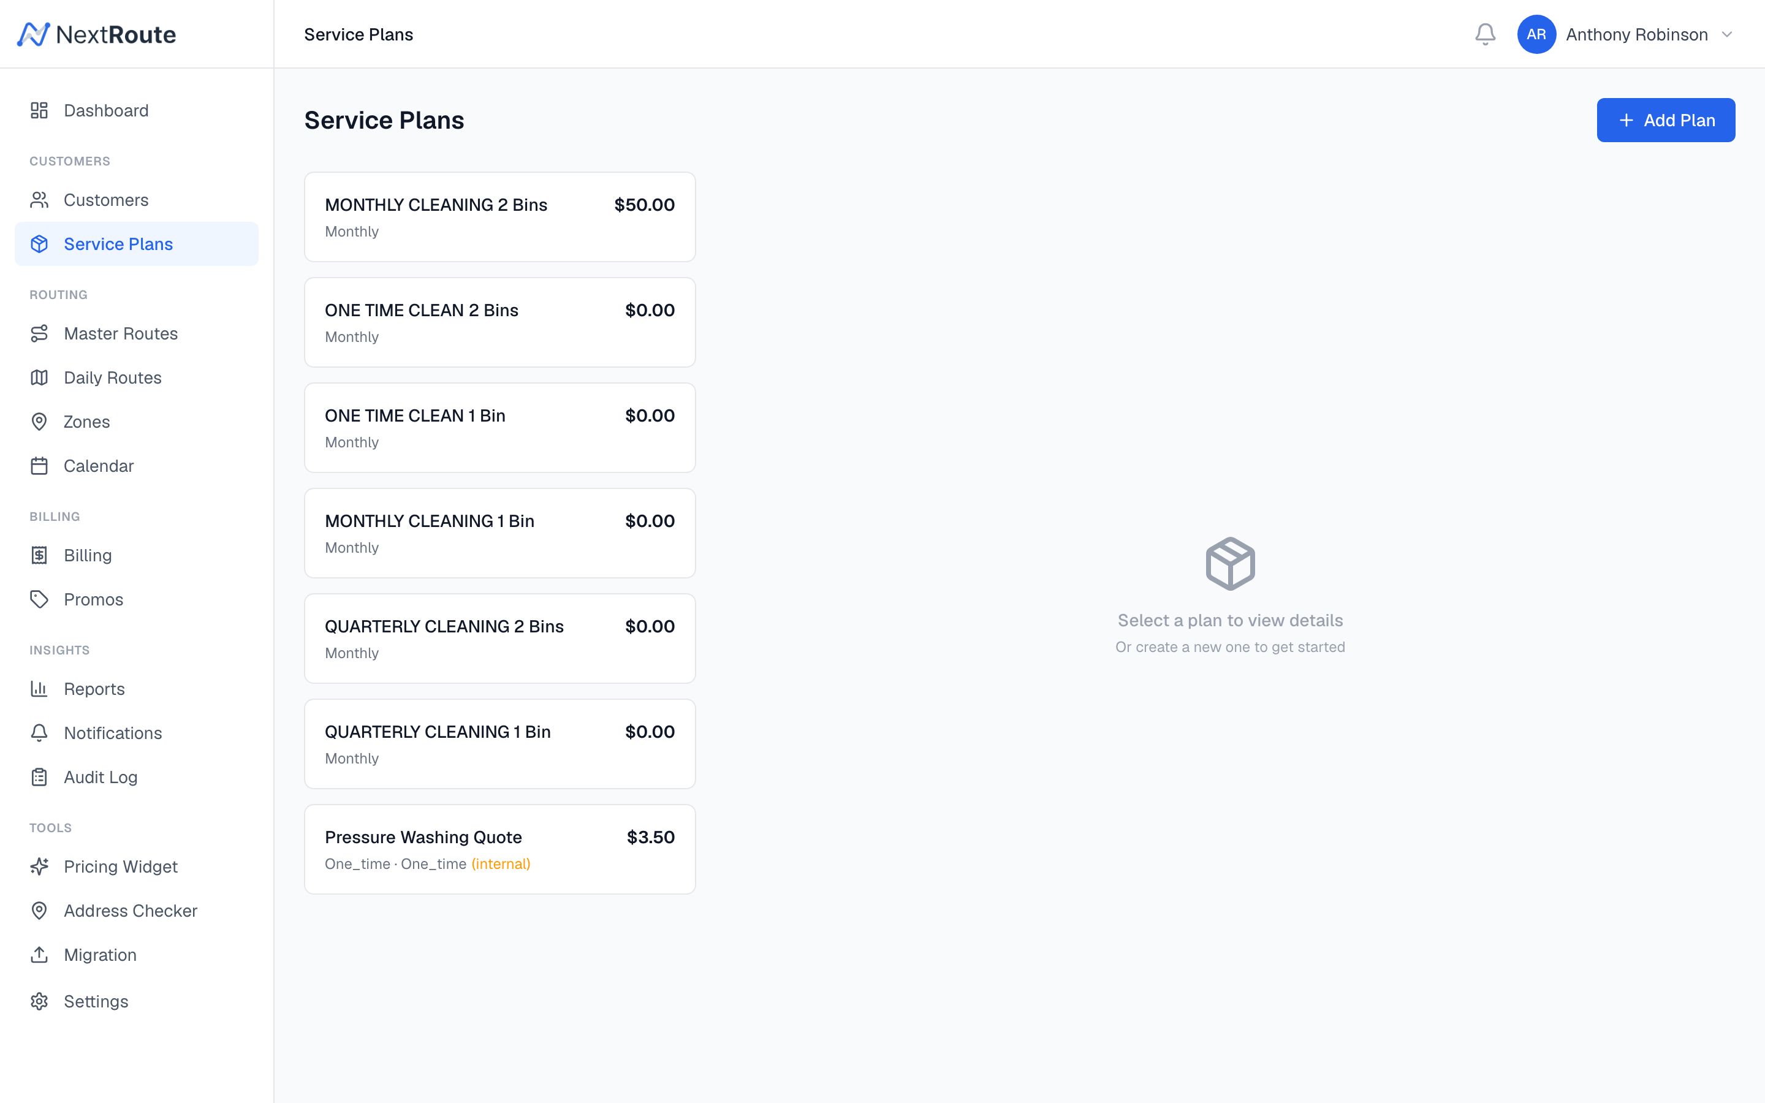This screenshot has width=1765, height=1103.
Task: Navigate to the Promos page
Action: 93,600
